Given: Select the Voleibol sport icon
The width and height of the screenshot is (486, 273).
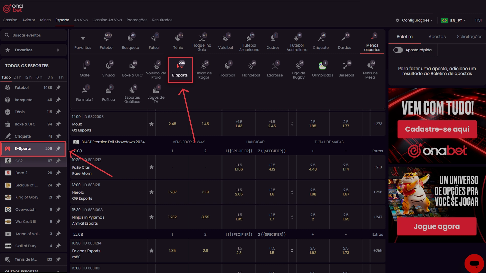Looking at the screenshot, I should [226, 41].
